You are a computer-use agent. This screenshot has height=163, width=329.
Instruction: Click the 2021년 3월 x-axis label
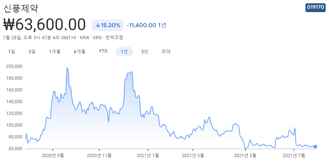pyautogui.click(x=193, y=156)
